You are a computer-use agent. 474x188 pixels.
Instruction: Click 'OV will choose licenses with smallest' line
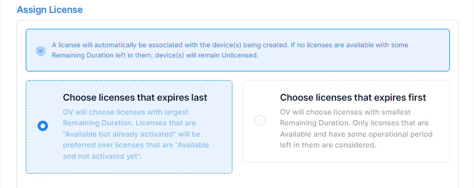[345, 112]
